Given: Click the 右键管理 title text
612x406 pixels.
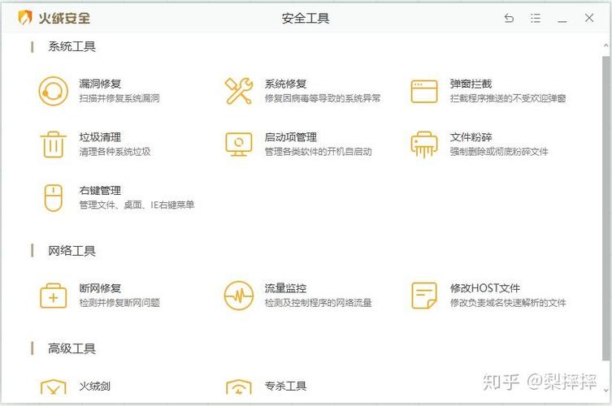Looking at the screenshot, I should [x=100, y=190].
